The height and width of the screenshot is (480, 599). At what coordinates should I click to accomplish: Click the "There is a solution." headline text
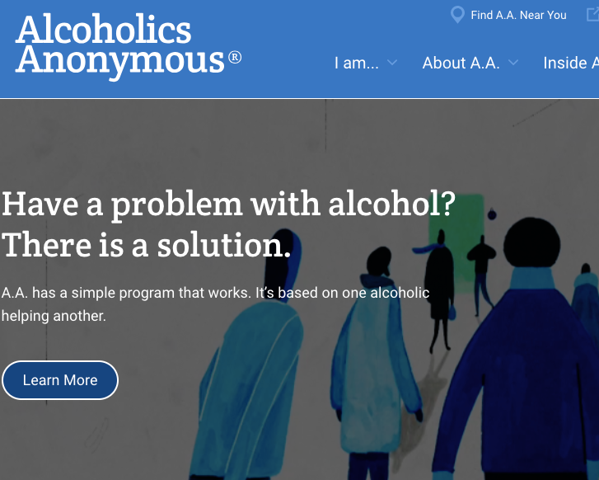147,245
